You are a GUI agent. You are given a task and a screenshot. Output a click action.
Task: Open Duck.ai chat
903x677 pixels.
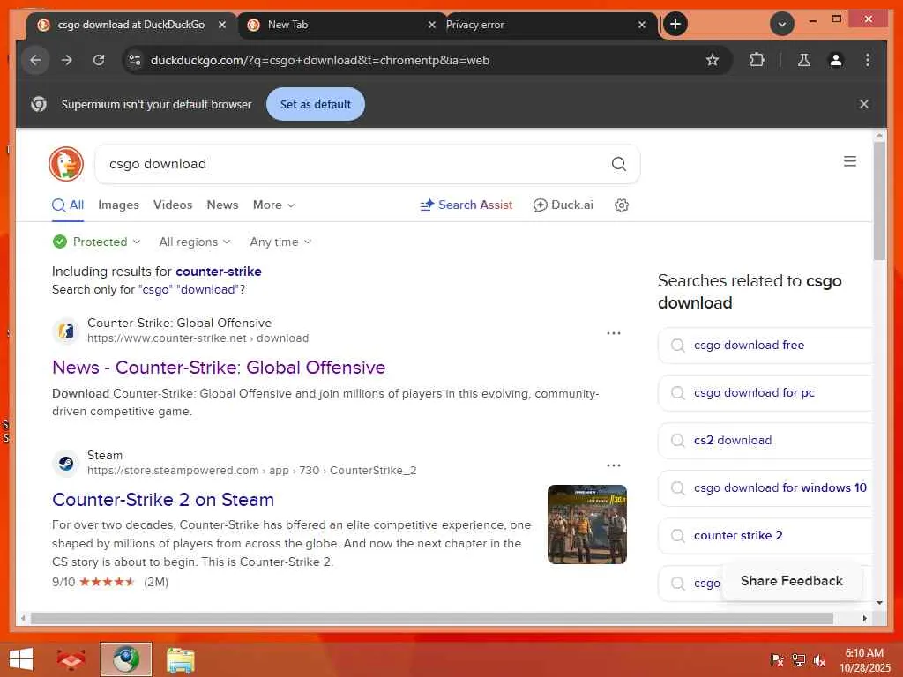(x=563, y=205)
